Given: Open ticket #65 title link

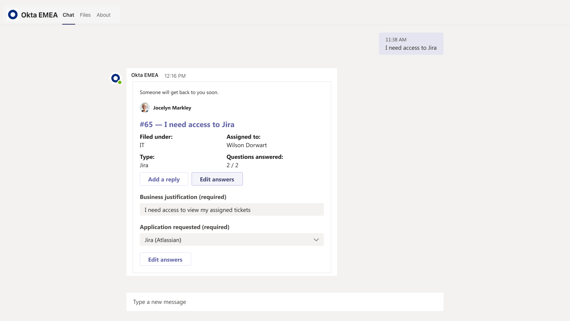Looking at the screenshot, I should pos(187,125).
